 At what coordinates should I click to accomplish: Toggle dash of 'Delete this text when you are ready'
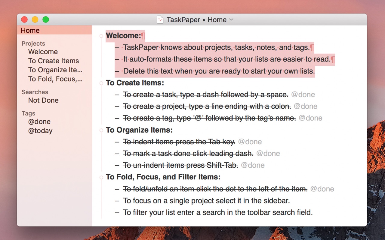(117, 71)
